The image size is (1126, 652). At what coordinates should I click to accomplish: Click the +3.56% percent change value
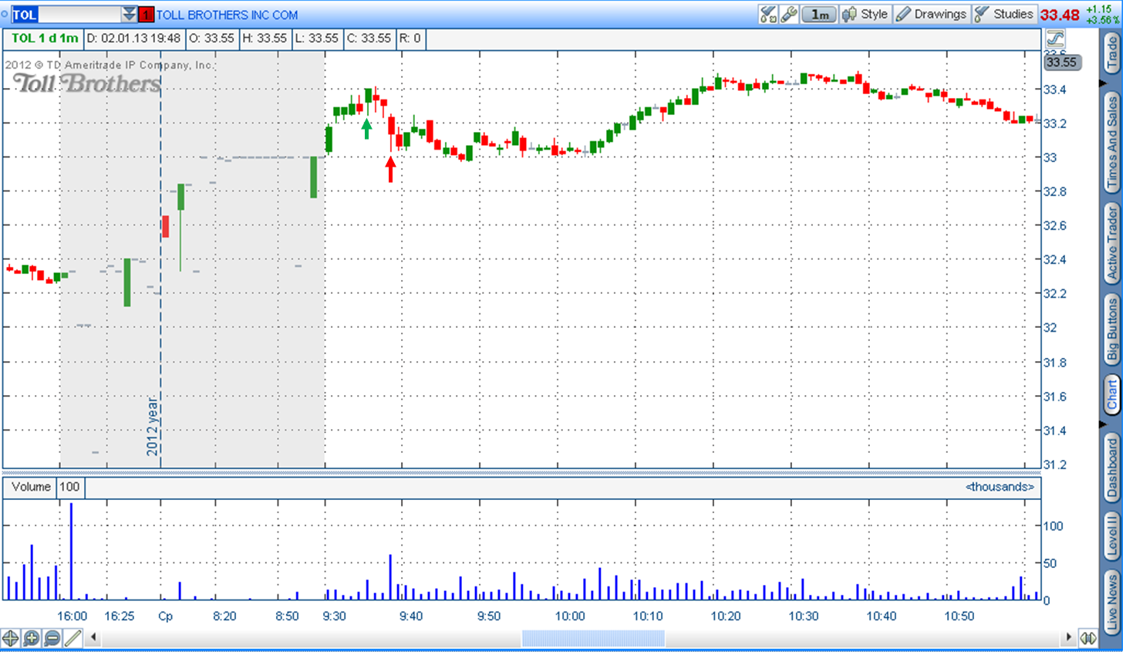[x=1101, y=19]
